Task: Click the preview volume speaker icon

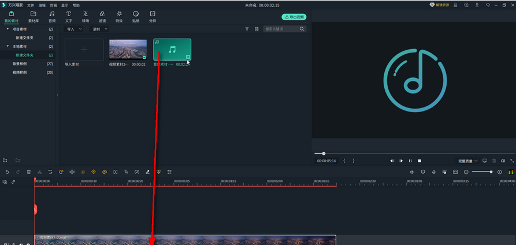Action: [503, 161]
